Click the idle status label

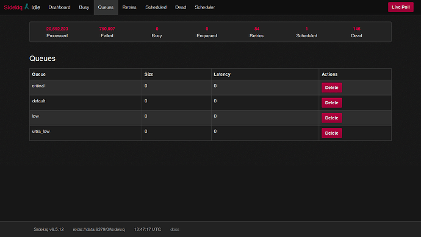tap(36, 7)
